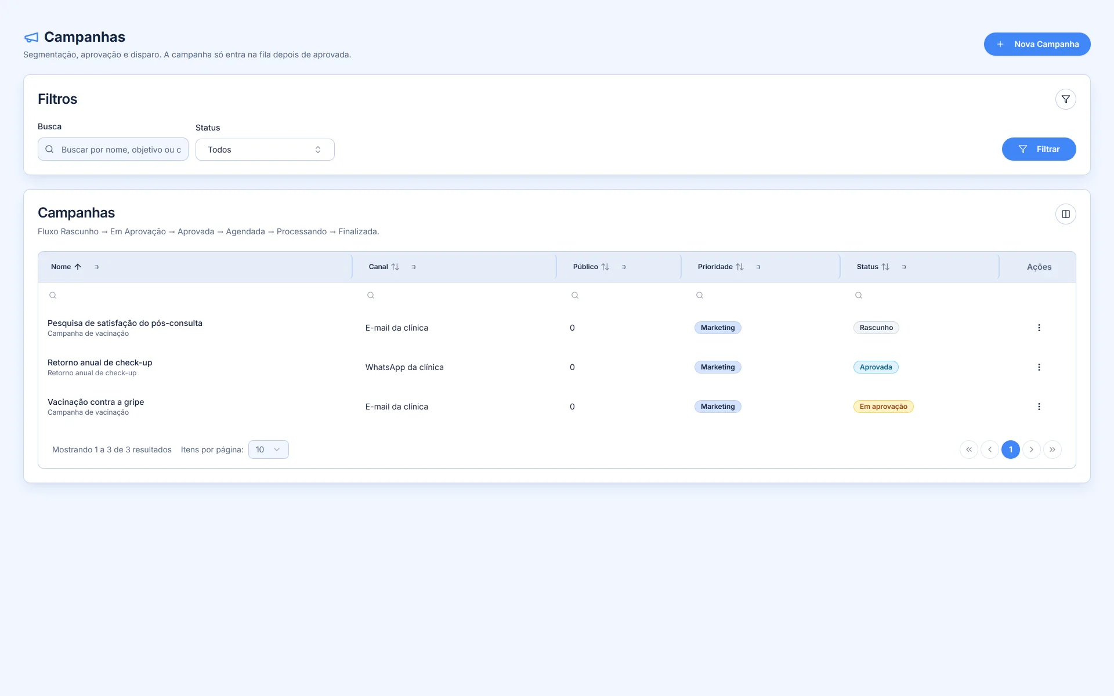Toggle the filter panel funnel icon
The width and height of the screenshot is (1114, 696).
tap(1065, 99)
